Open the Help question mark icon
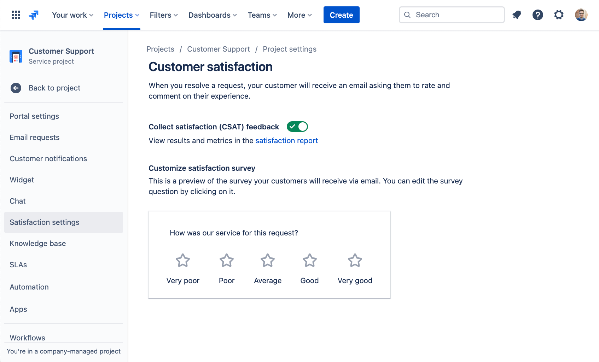The image size is (599, 362). 537,14
